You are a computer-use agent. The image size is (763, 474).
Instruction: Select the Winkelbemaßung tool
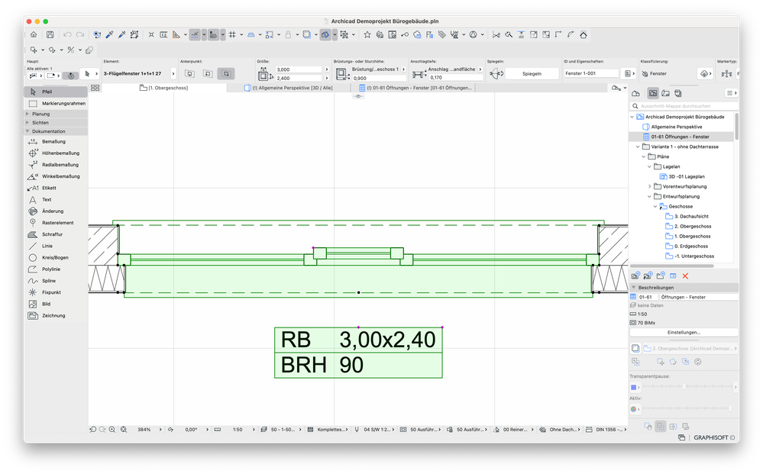pyautogui.click(x=56, y=176)
